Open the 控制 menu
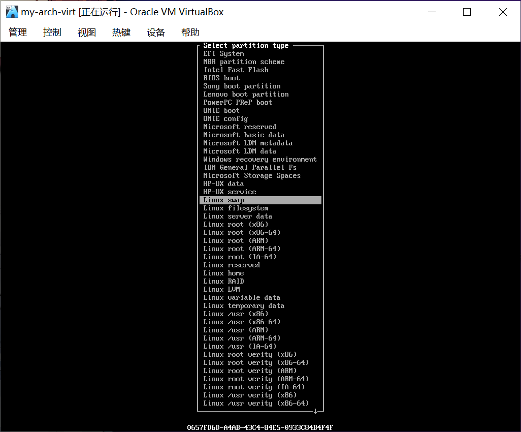This screenshot has height=432, width=521. tap(52, 33)
